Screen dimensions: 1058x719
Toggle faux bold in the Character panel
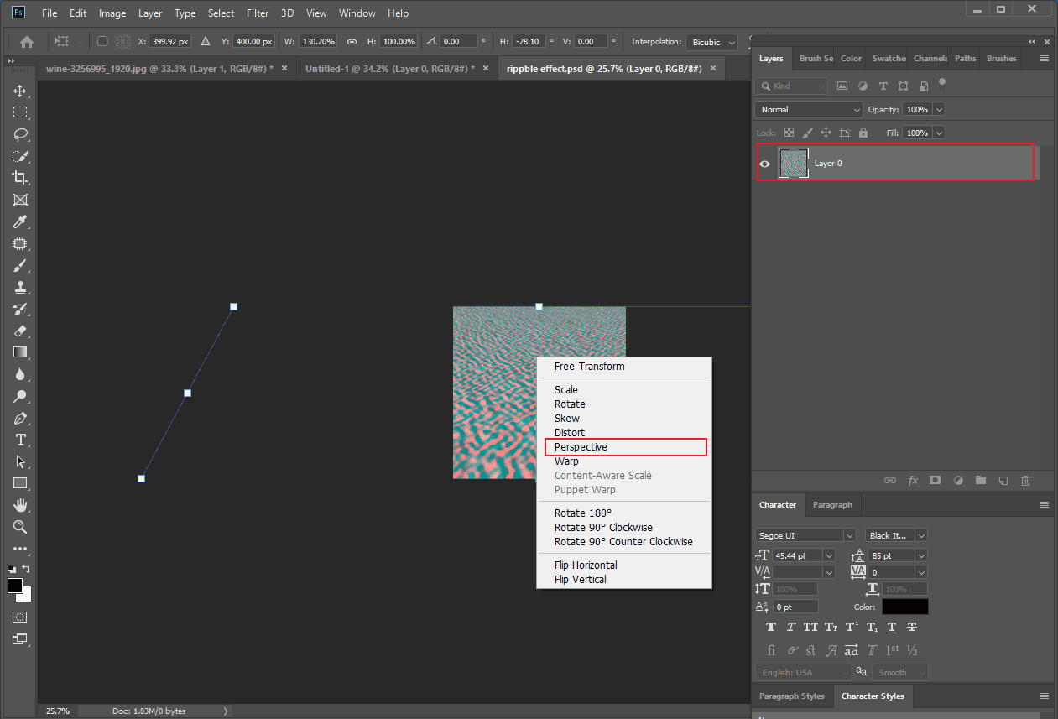tap(770, 627)
